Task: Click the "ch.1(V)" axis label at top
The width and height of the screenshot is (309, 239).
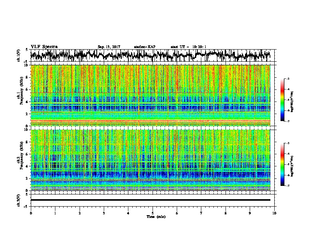Action: coord(19,55)
